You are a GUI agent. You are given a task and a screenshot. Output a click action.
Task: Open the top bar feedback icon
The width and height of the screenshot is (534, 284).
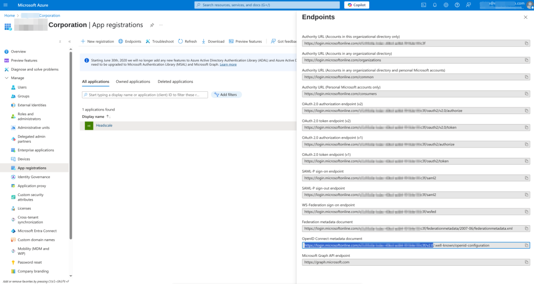tap(469, 5)
